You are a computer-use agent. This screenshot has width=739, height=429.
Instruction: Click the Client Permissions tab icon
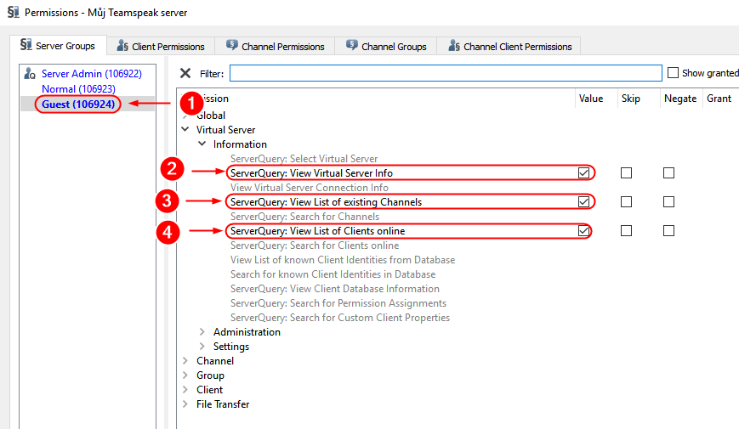point(122,46)
